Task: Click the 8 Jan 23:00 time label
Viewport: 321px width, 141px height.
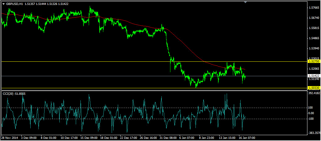Action: coord(207,138)
